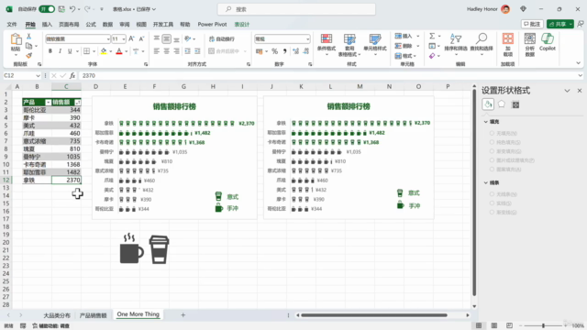Click the zoom slider handle
Screen dimensions: 587x330
point(543,326)
